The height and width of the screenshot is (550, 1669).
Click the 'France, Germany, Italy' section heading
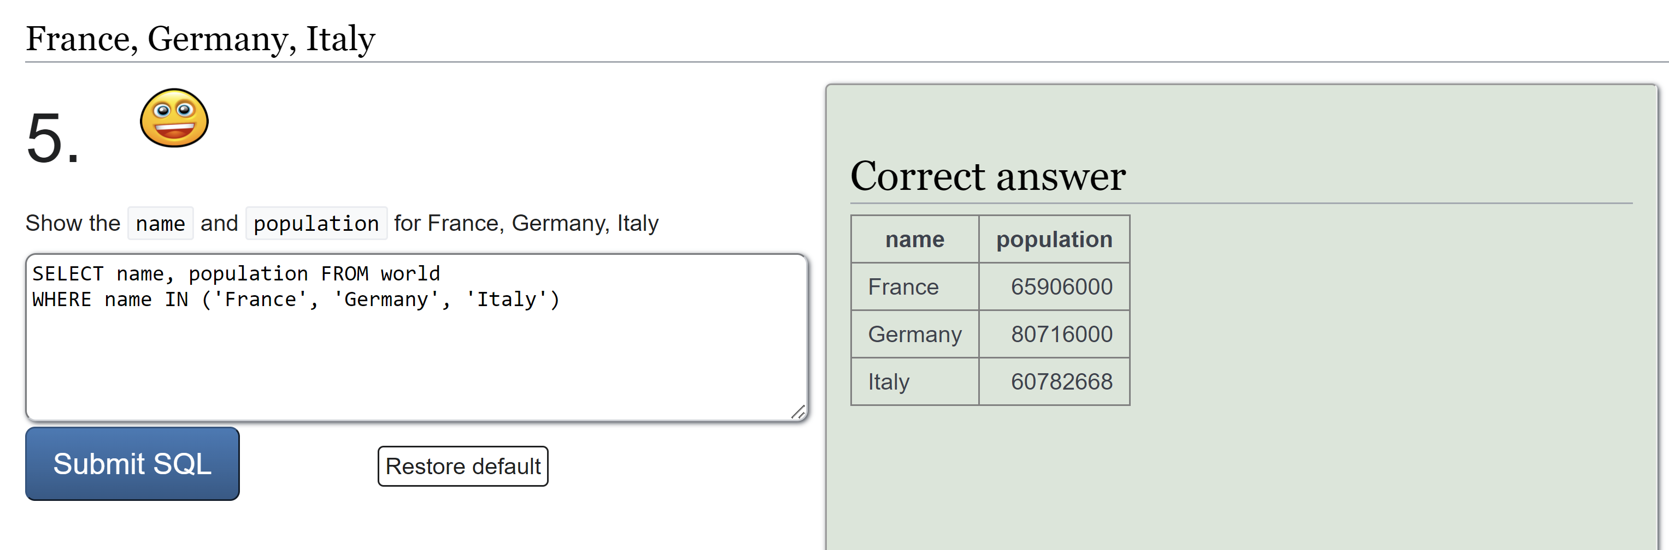(200, 39)
